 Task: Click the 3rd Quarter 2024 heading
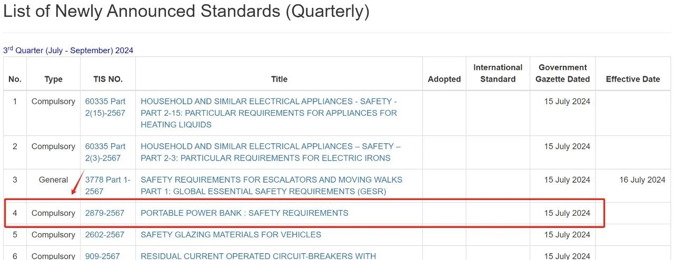68,51
